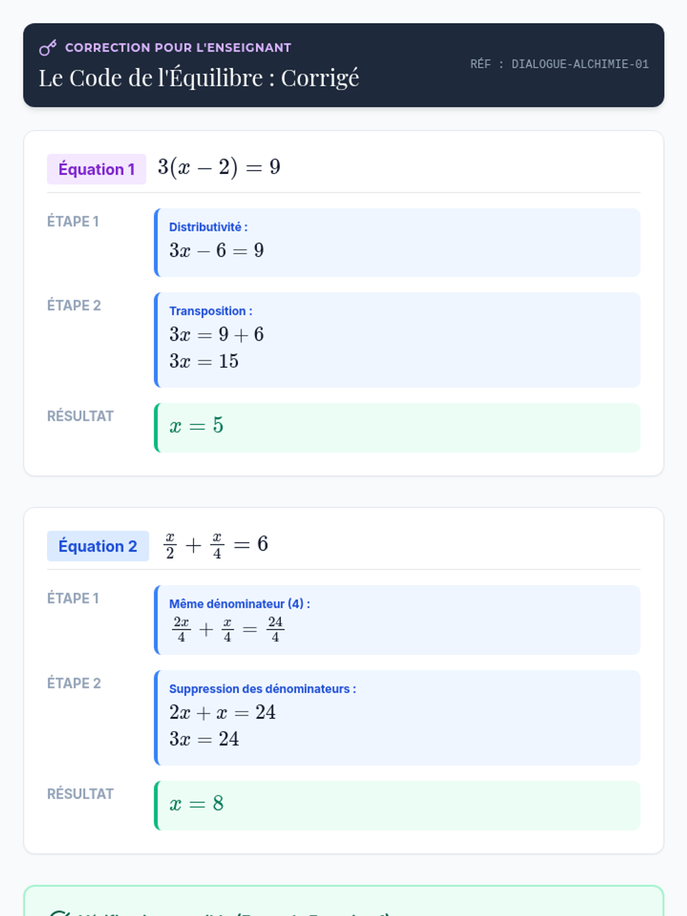Select the Équation 1 purple badge

click(x=96, y=169)
